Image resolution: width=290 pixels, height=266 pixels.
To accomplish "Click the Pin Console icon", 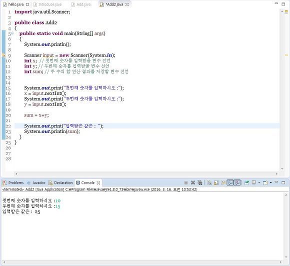I will click(246, 183).
